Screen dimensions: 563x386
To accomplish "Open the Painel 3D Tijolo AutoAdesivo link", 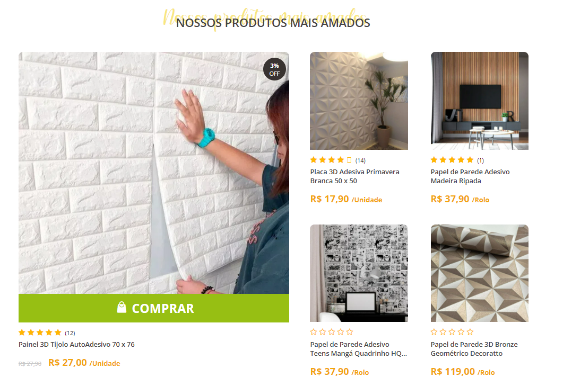I will coord(76,344).
